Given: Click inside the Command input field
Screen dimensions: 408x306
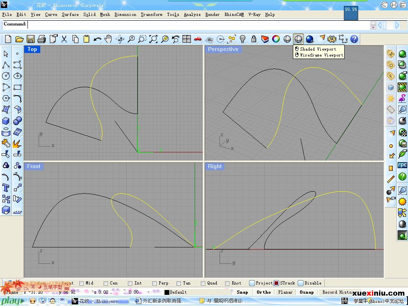Looking at the screenshot, I should [x=199, y=25].
